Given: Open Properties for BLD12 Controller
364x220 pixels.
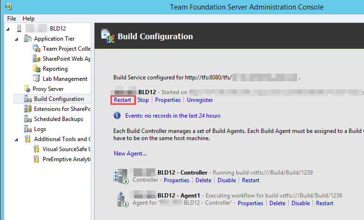Looking at the screenshot, I should 176,180.
